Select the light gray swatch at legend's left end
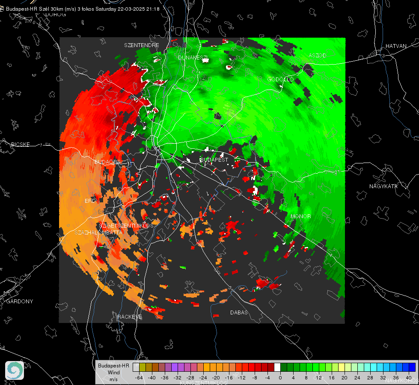The width and height of the screenshot is (419, 385). point(136,367)
